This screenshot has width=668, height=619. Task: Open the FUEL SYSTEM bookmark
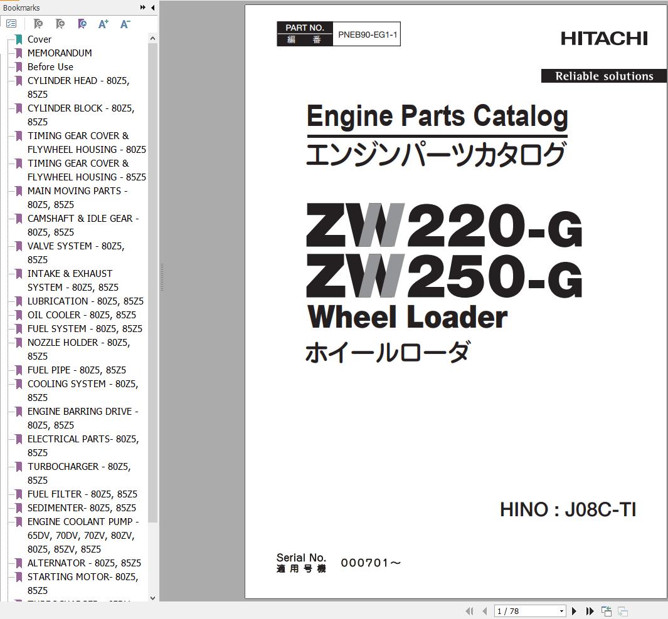pyautogui.click(x=85, y=328)
